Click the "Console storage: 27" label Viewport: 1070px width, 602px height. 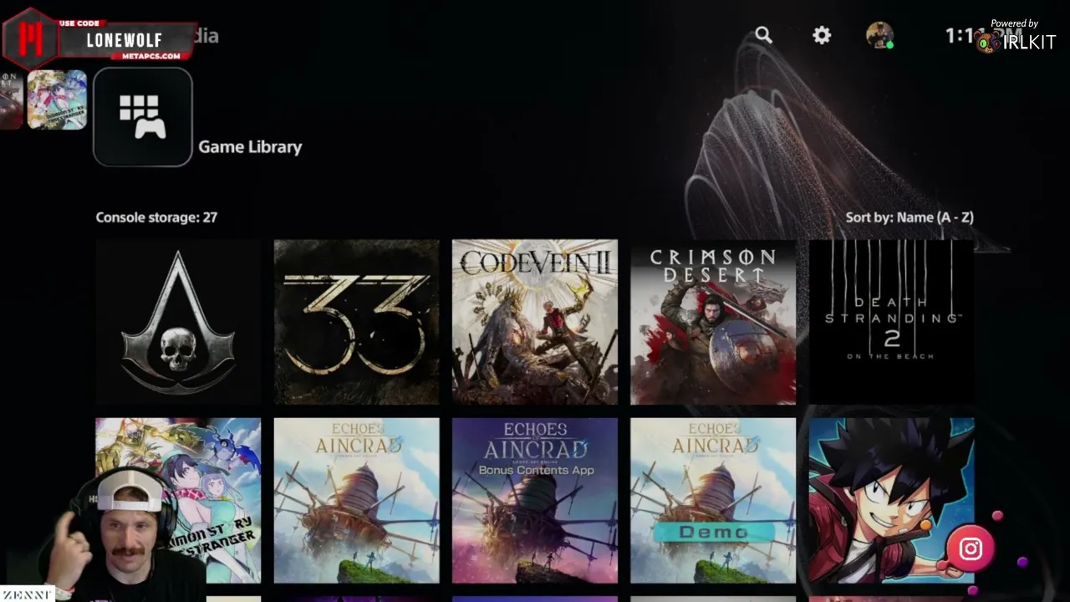pyautogui.click(x=156, y=217)
